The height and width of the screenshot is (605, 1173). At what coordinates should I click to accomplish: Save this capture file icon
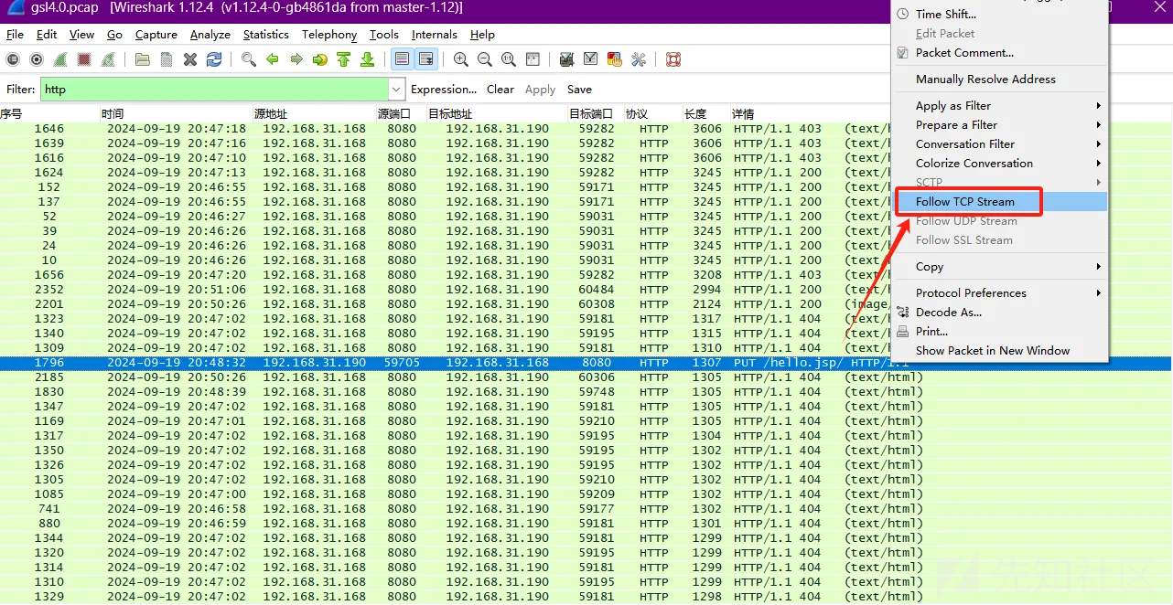[166, 59]
